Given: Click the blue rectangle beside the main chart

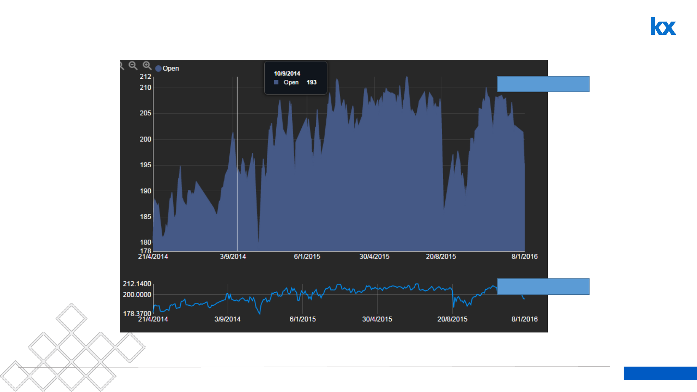Looking at the screenshot, I should pyautogui.click(x=543, y=84).
